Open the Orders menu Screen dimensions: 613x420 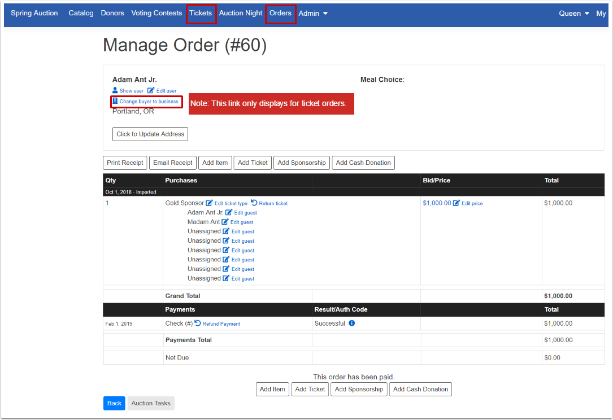coord(280,13)
